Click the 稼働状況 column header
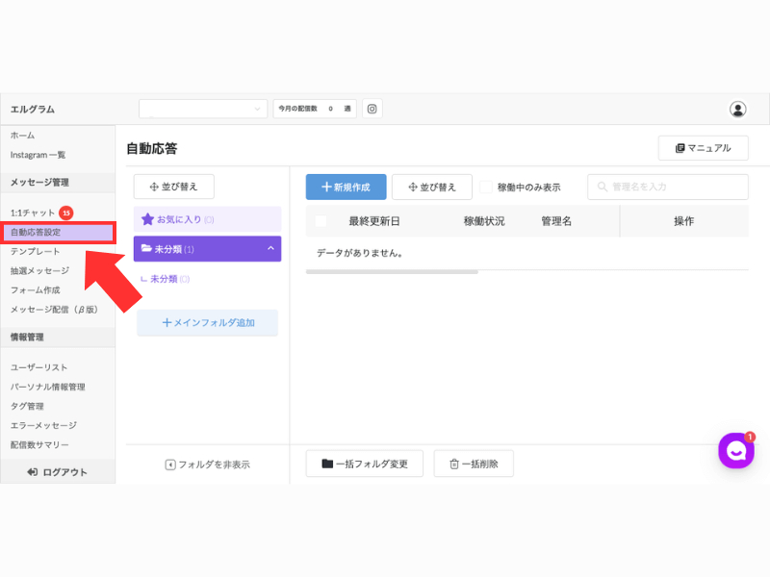Viewport: 770px width, 577px height. click(484, 221)
